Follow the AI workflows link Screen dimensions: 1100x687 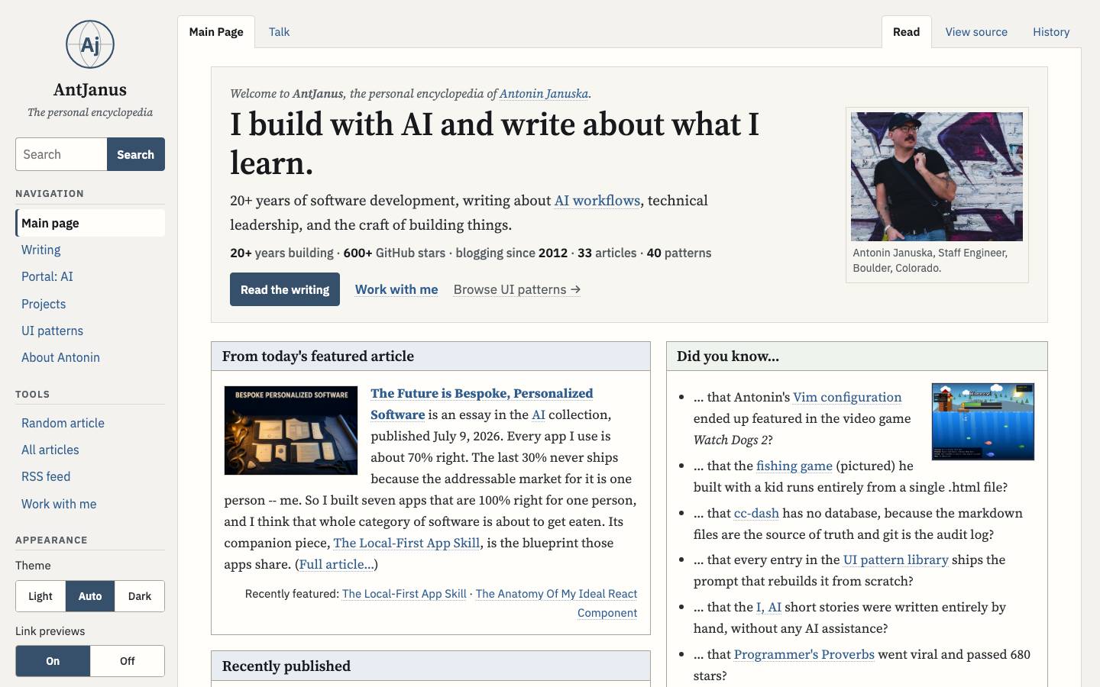coord(597,201)
